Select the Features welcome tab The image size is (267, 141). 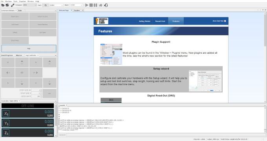[x=176, y=21]
